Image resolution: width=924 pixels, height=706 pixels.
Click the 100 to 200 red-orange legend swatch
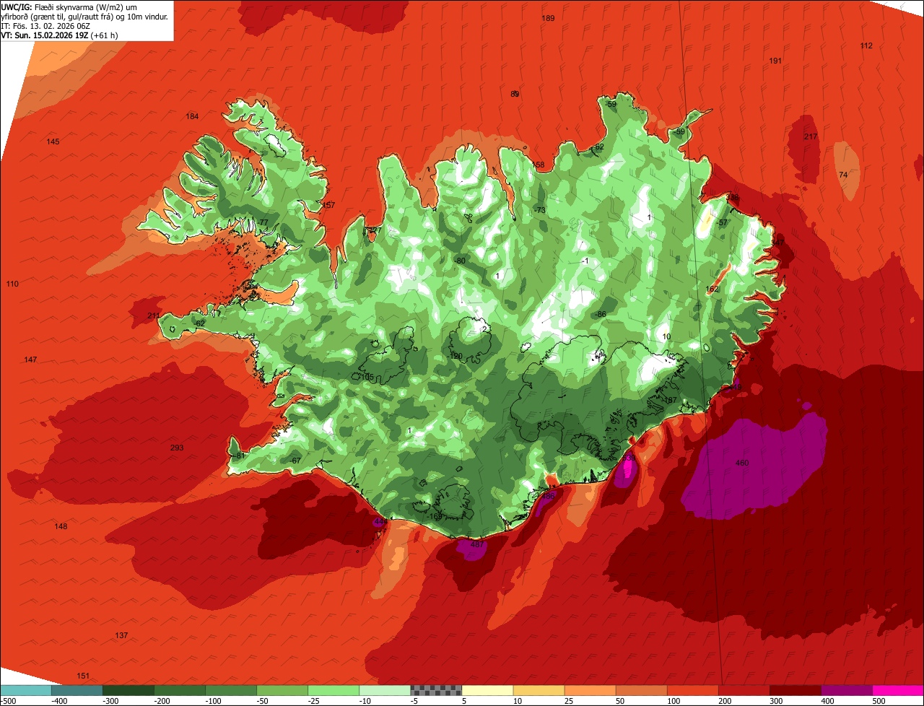click(x=692, y=690)
